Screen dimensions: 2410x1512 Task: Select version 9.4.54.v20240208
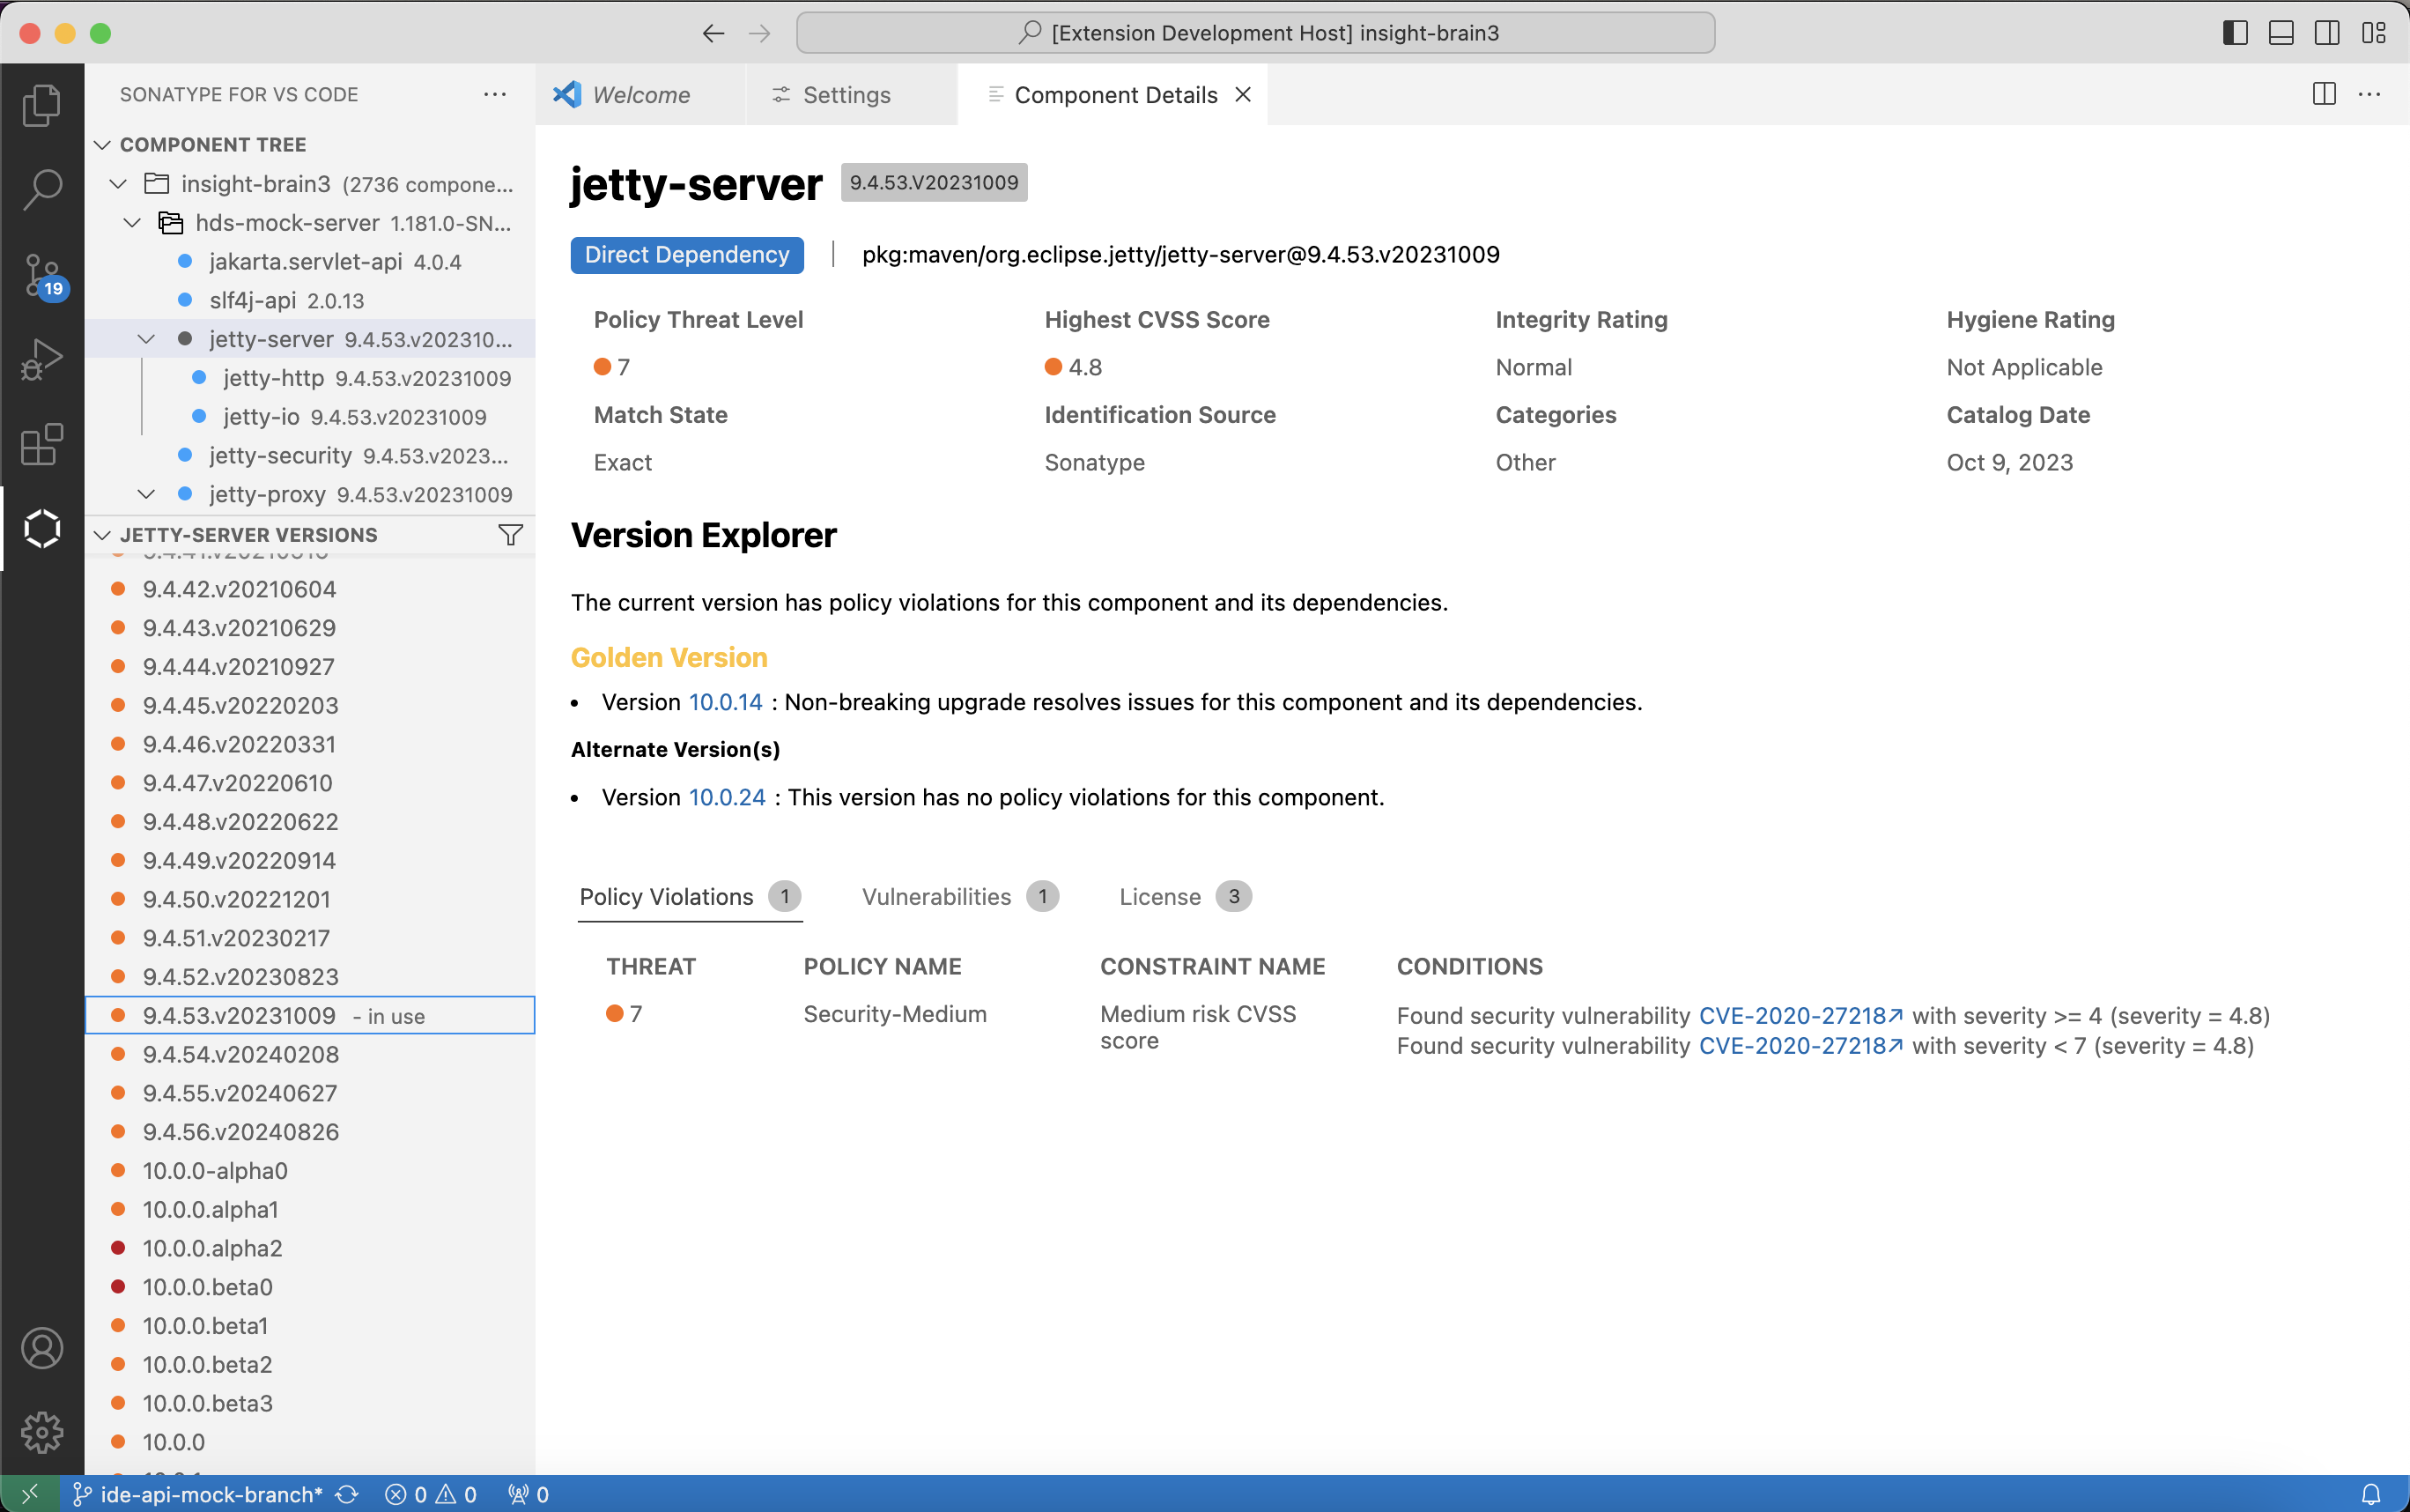pyautogui.click(x=310, y=1054)
